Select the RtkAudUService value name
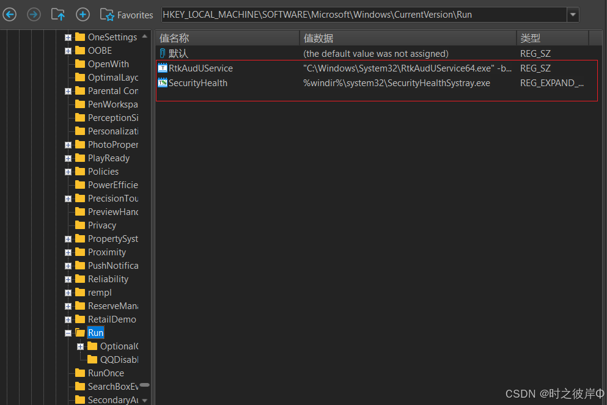The width and height of the screenshot is (607, 405). pyautogui.click(x=200, y=68)
